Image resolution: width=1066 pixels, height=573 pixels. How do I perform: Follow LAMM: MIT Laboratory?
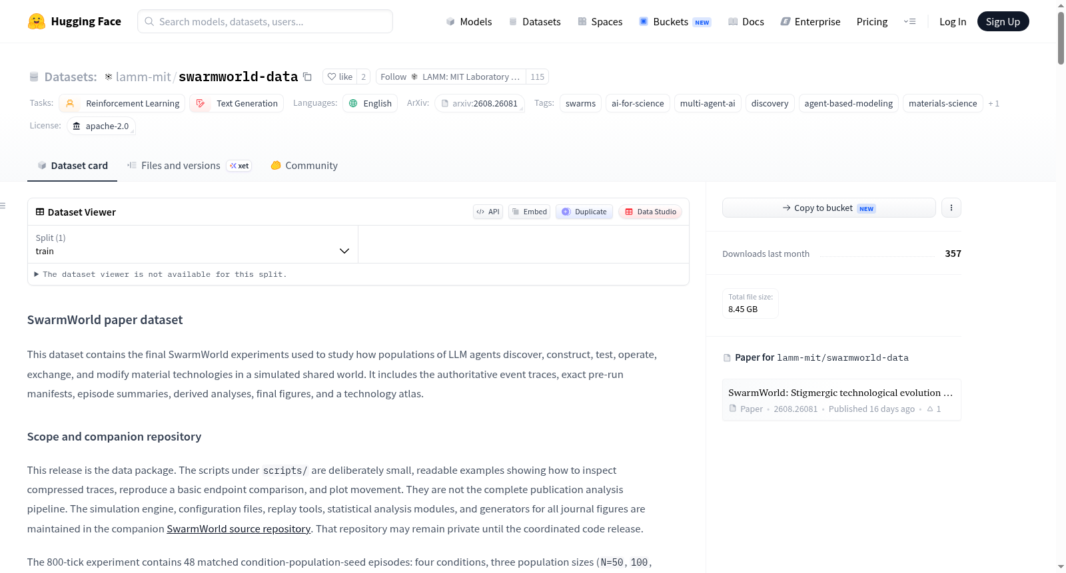tap(451, 77)
